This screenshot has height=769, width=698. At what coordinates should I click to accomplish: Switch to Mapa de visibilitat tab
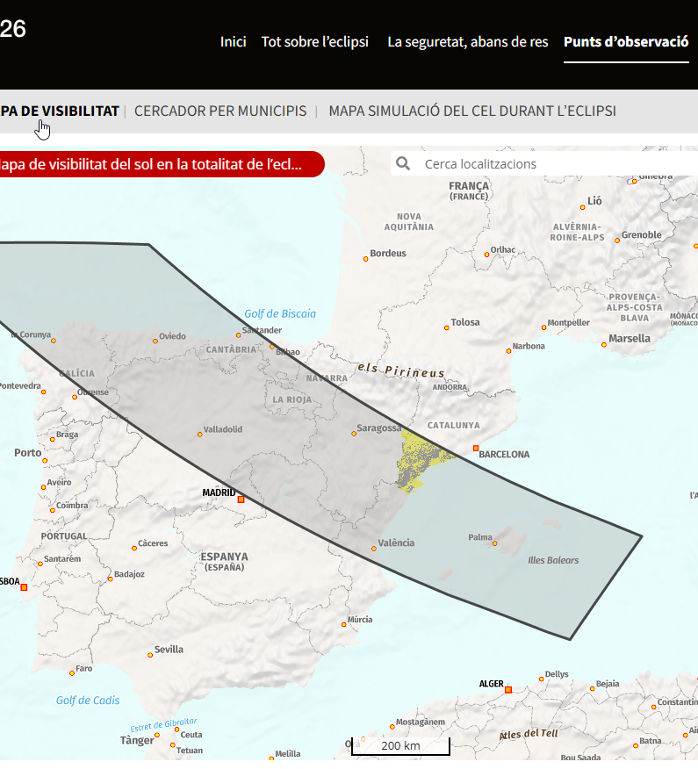60,111
